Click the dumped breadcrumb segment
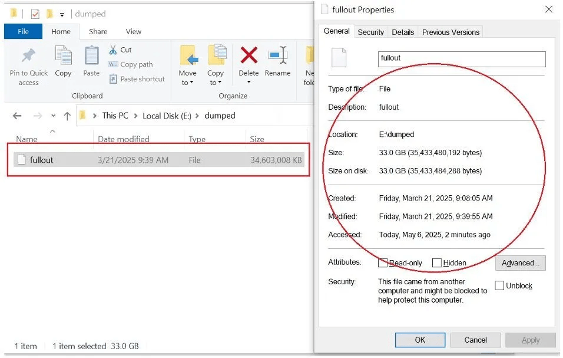Screen dimensions: 563x358 click(220, 116)
